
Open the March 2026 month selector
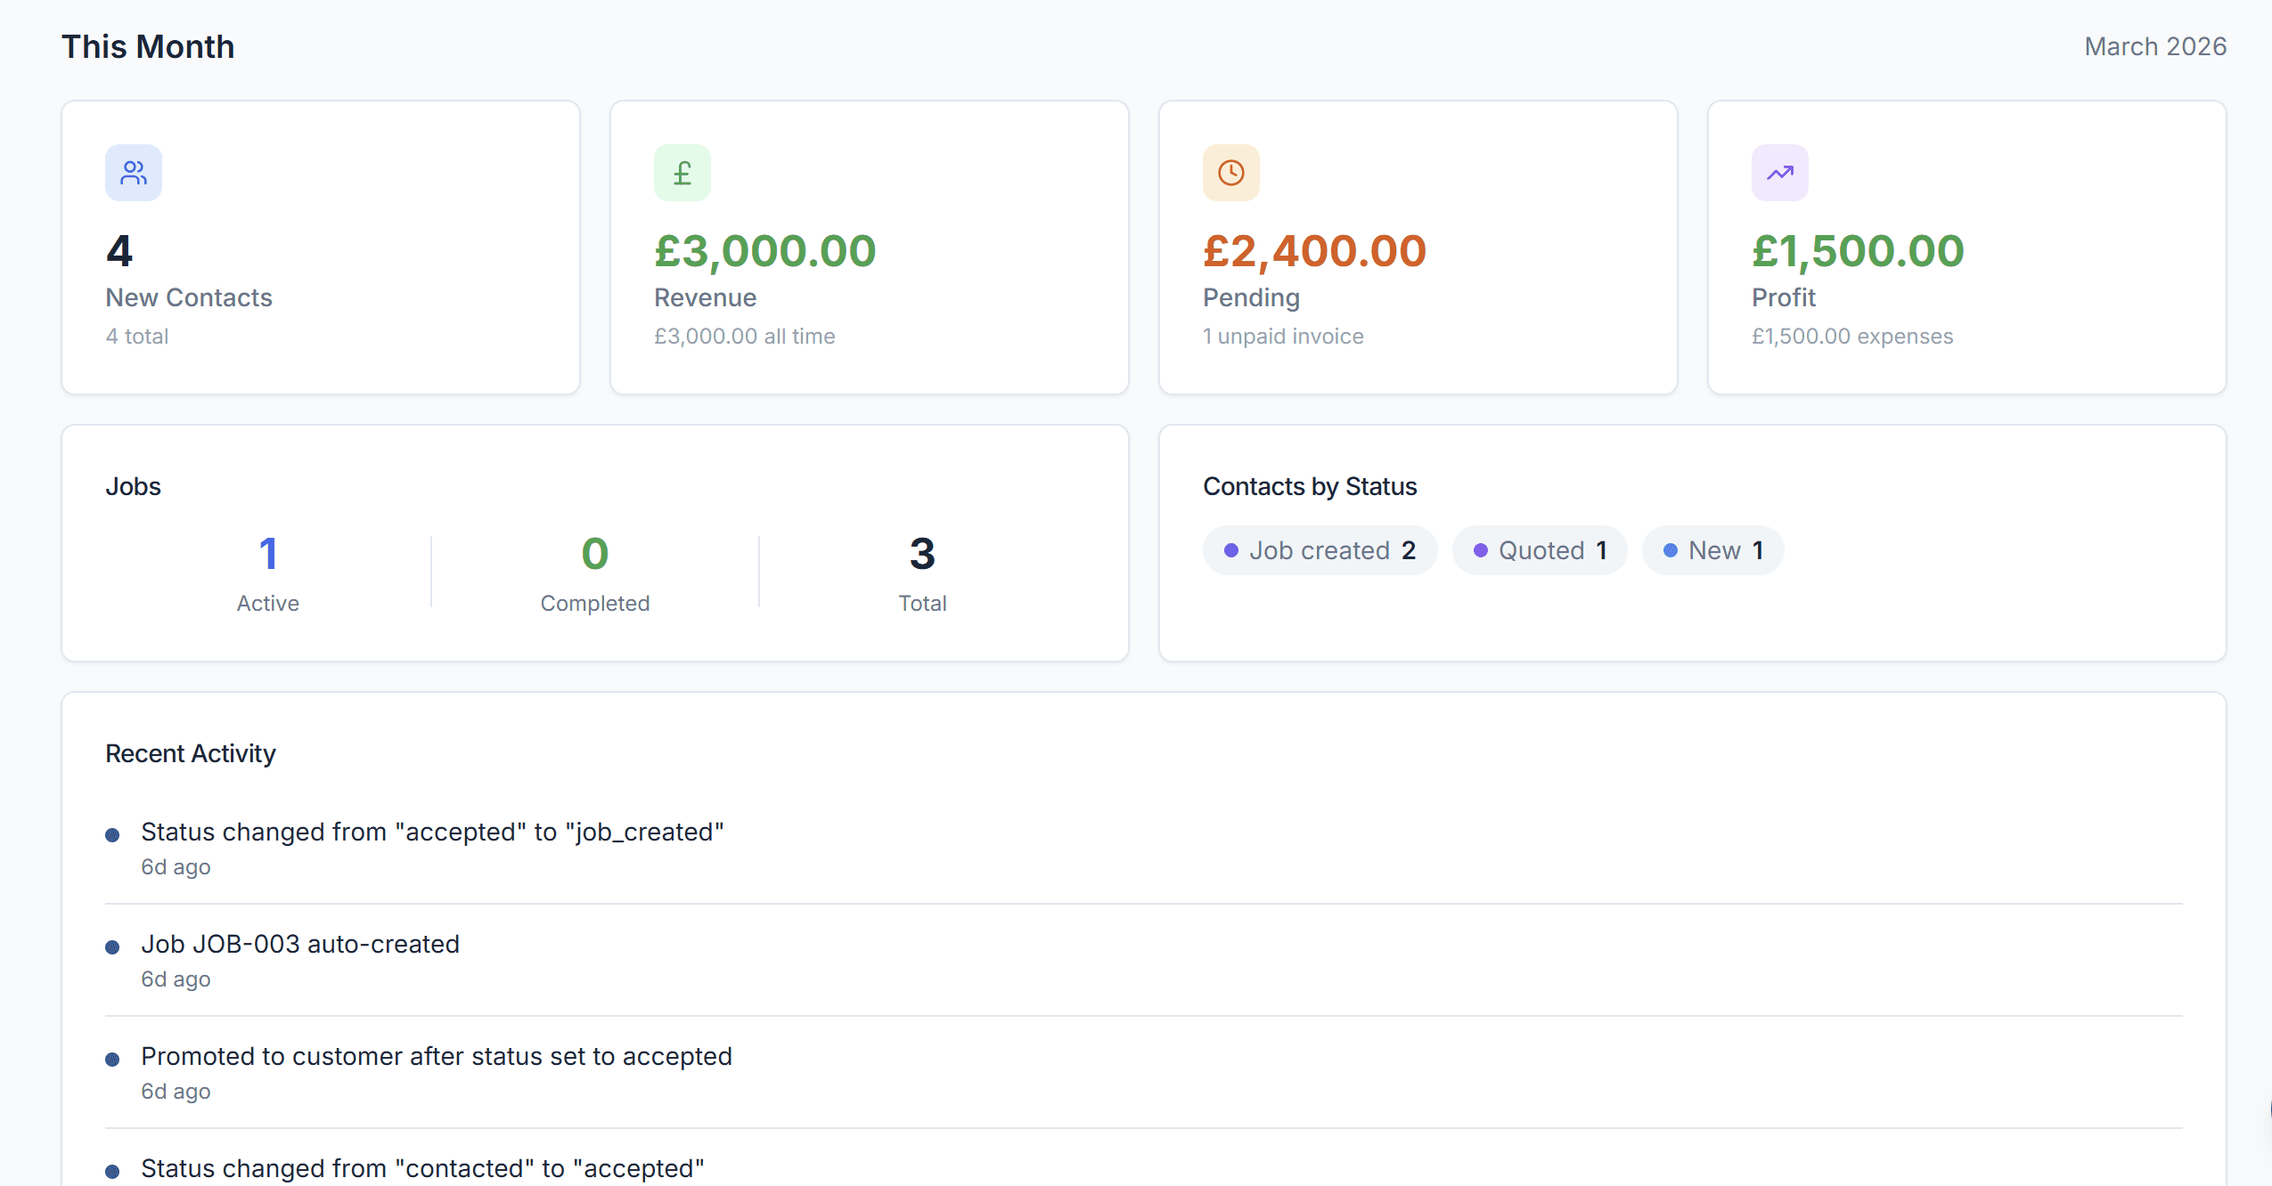[x=2155, y=45]
